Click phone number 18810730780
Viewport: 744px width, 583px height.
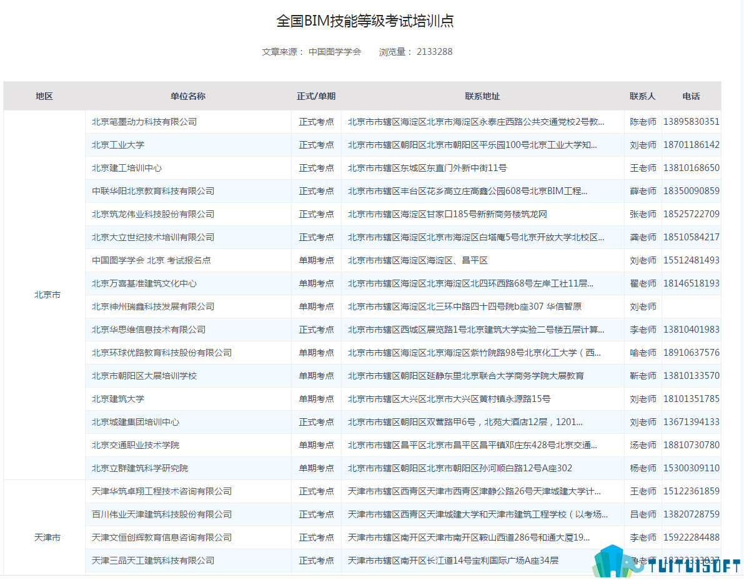[x=692, y=446]
